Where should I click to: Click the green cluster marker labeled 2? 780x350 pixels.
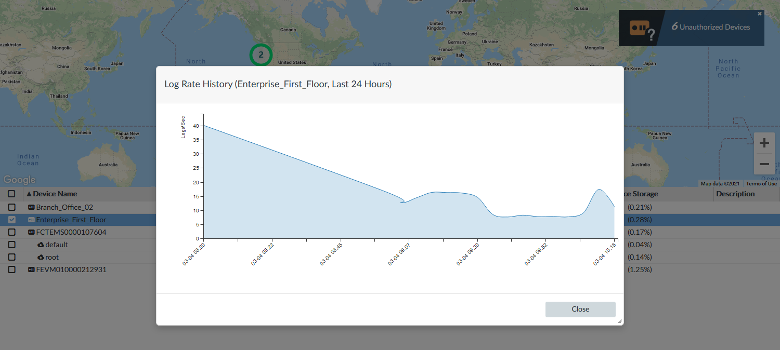pyautogui.click(x=261, y=55)
